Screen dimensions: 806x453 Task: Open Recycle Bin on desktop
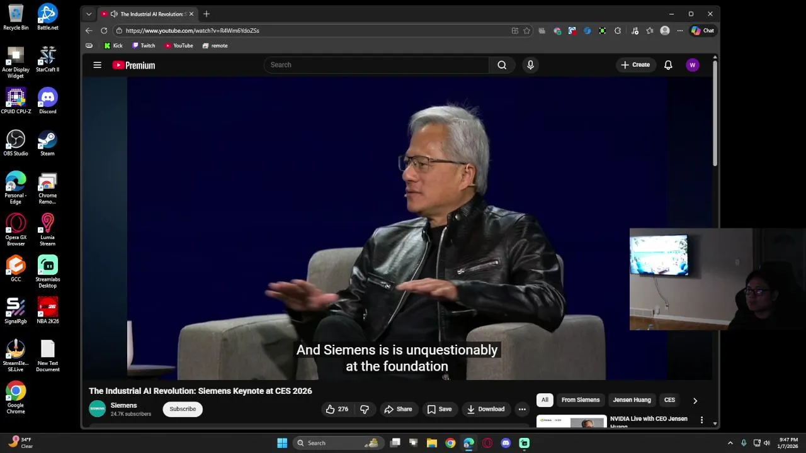(16, 17)
